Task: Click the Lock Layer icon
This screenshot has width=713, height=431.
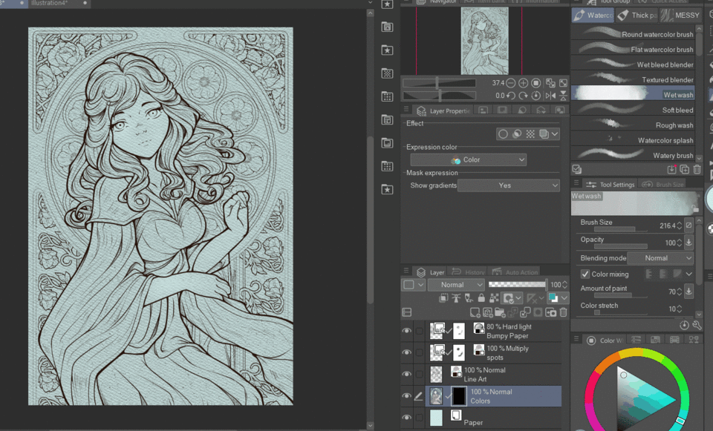Action: [x=481, y=298]
